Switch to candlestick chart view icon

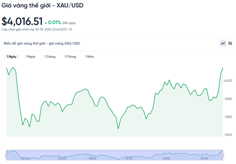coord(230,43)
